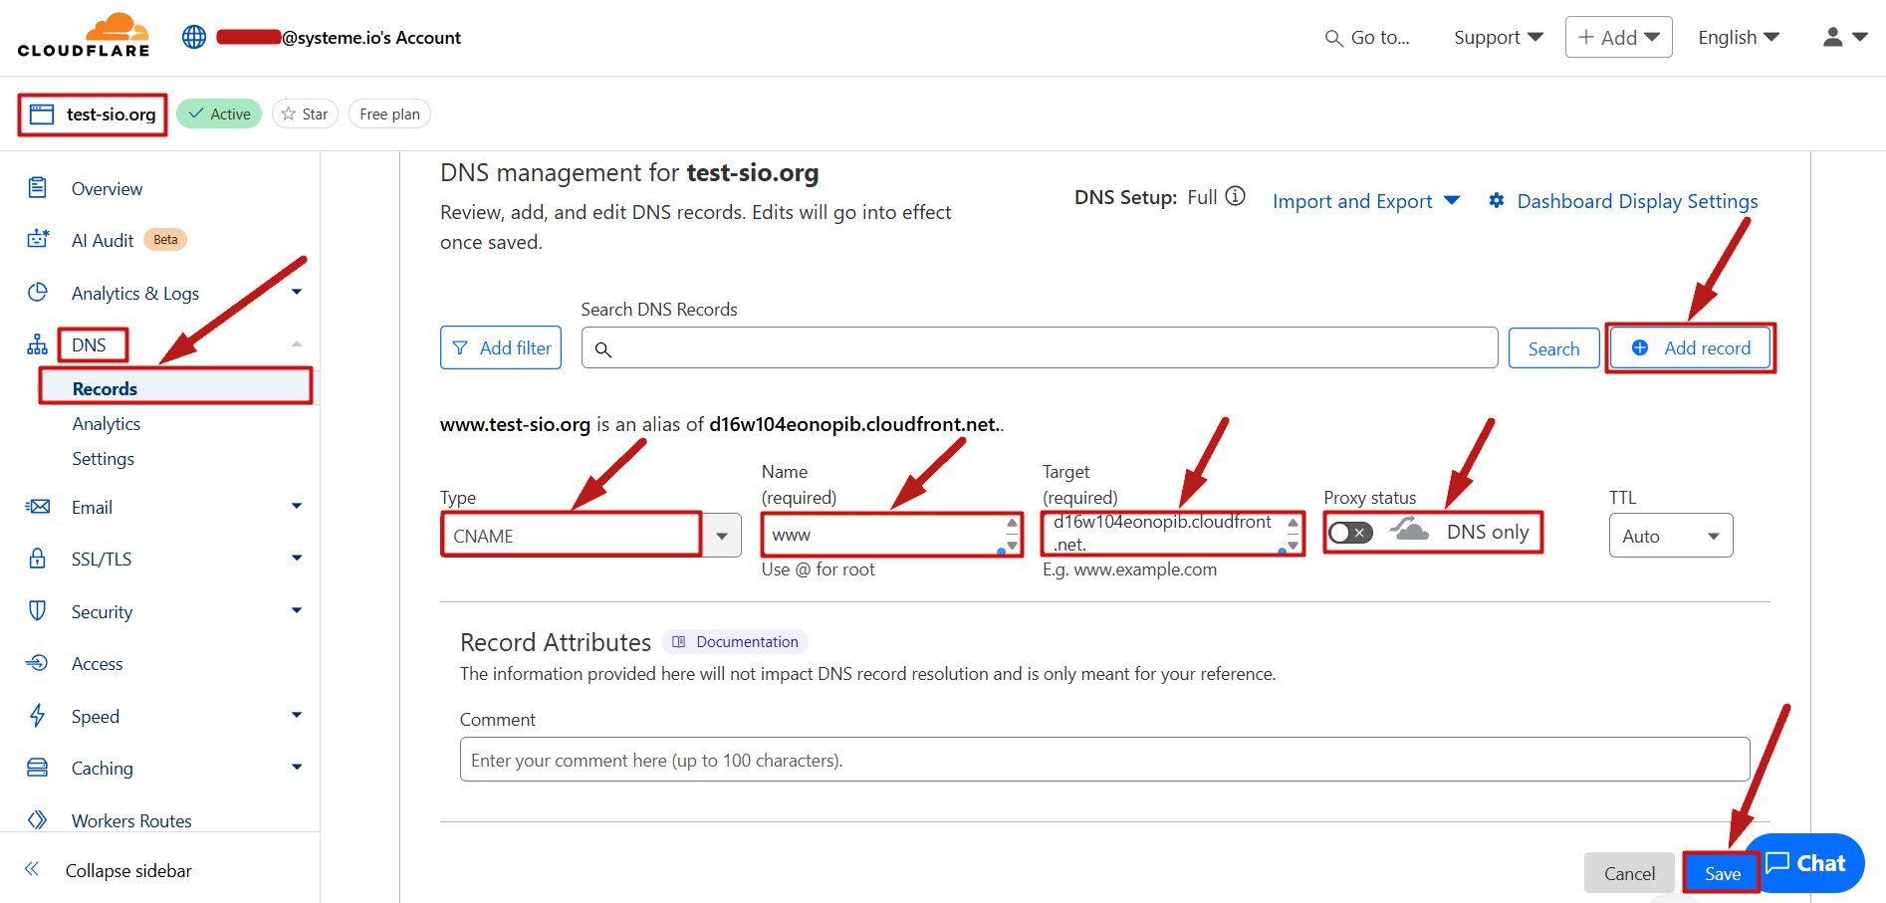This screenshot has height=903, width=1886.
Task: Click the Caching drive icon
Action: pyautogui.click(x=38, y=768)
